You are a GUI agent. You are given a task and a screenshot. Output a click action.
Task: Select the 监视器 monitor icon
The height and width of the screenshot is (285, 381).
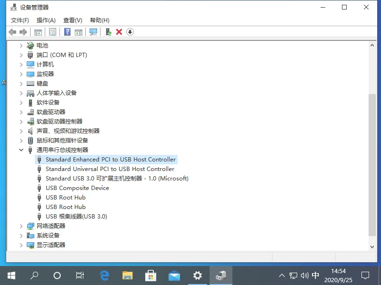[x=30, y=74]
